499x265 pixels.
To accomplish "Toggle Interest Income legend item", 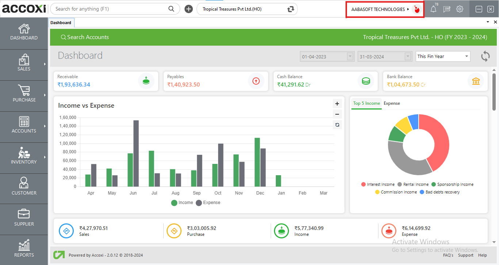I will [378, 185].
